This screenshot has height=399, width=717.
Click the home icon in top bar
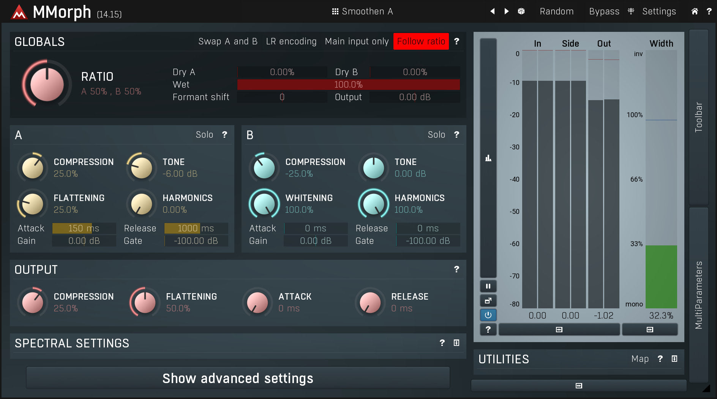tap(694, 11)
